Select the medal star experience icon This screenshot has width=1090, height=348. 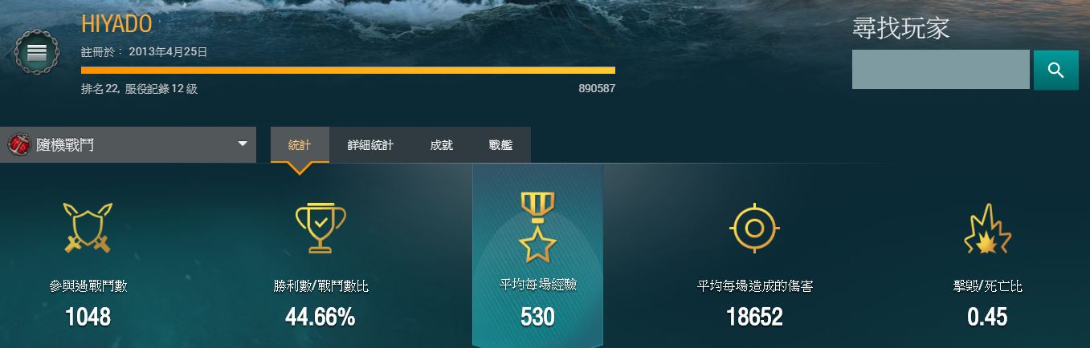(537, 228)
